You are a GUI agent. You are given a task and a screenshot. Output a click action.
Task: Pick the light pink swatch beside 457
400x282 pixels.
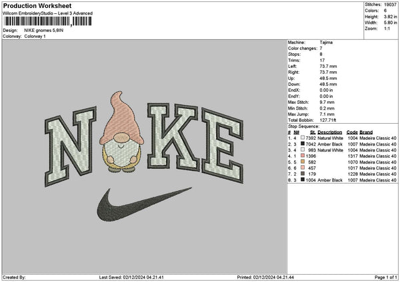[x=303, y=168]
